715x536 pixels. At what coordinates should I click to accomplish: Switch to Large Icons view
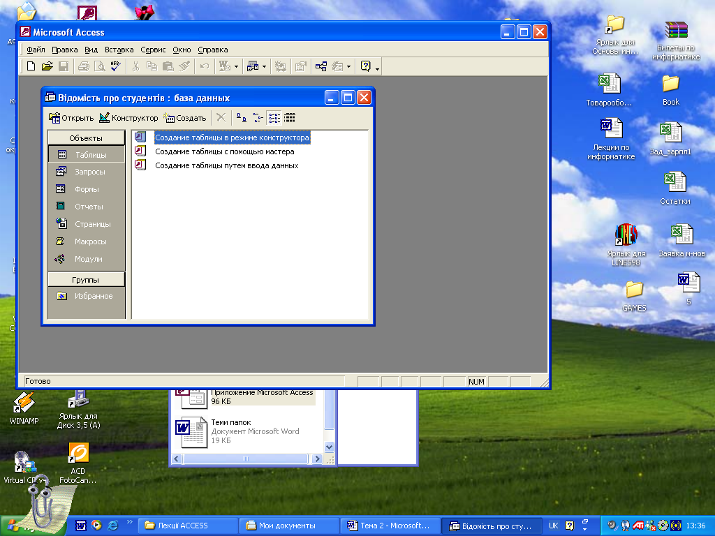242,117
